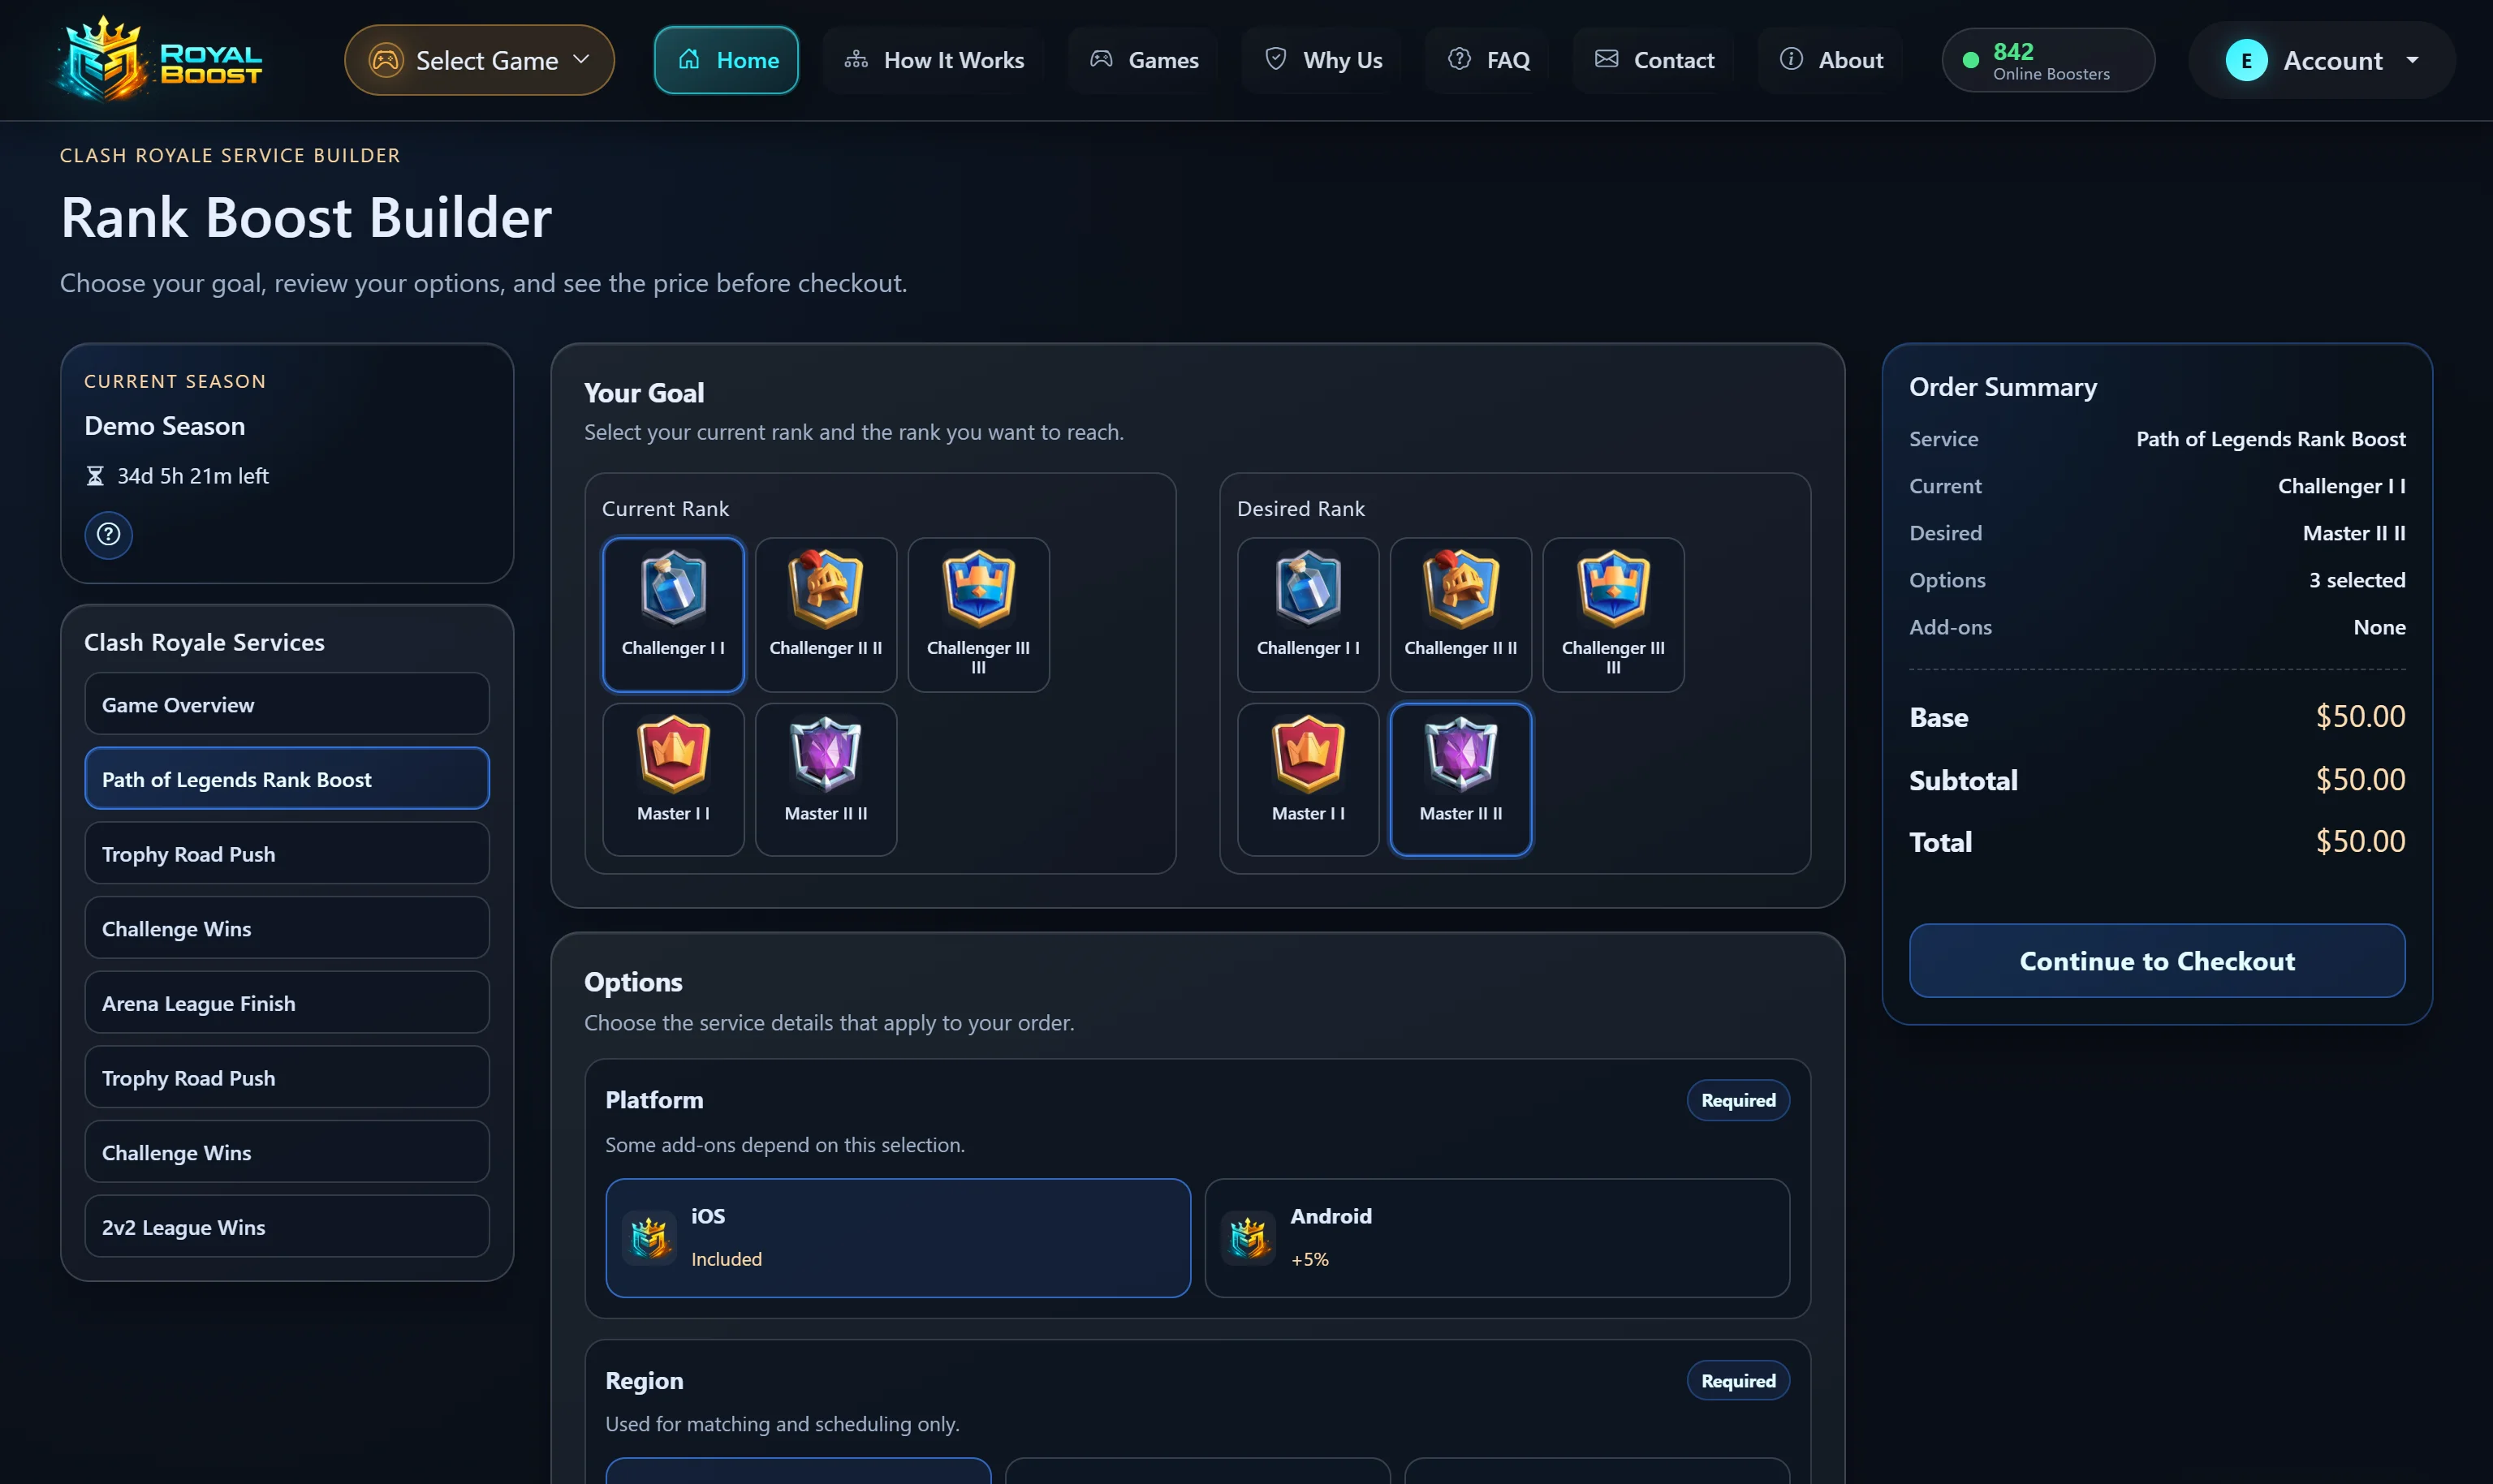Set current rank to Challenger I
The image size is (2493, 1484).
pos(673,615)
